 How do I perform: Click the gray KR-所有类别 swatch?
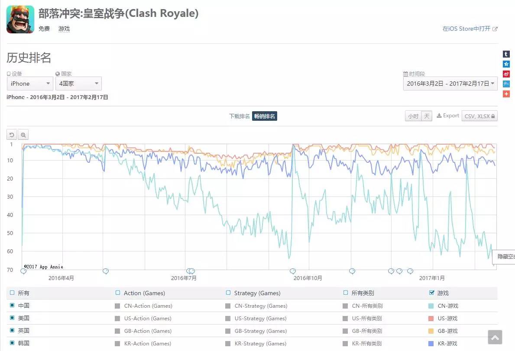[345, 344]
